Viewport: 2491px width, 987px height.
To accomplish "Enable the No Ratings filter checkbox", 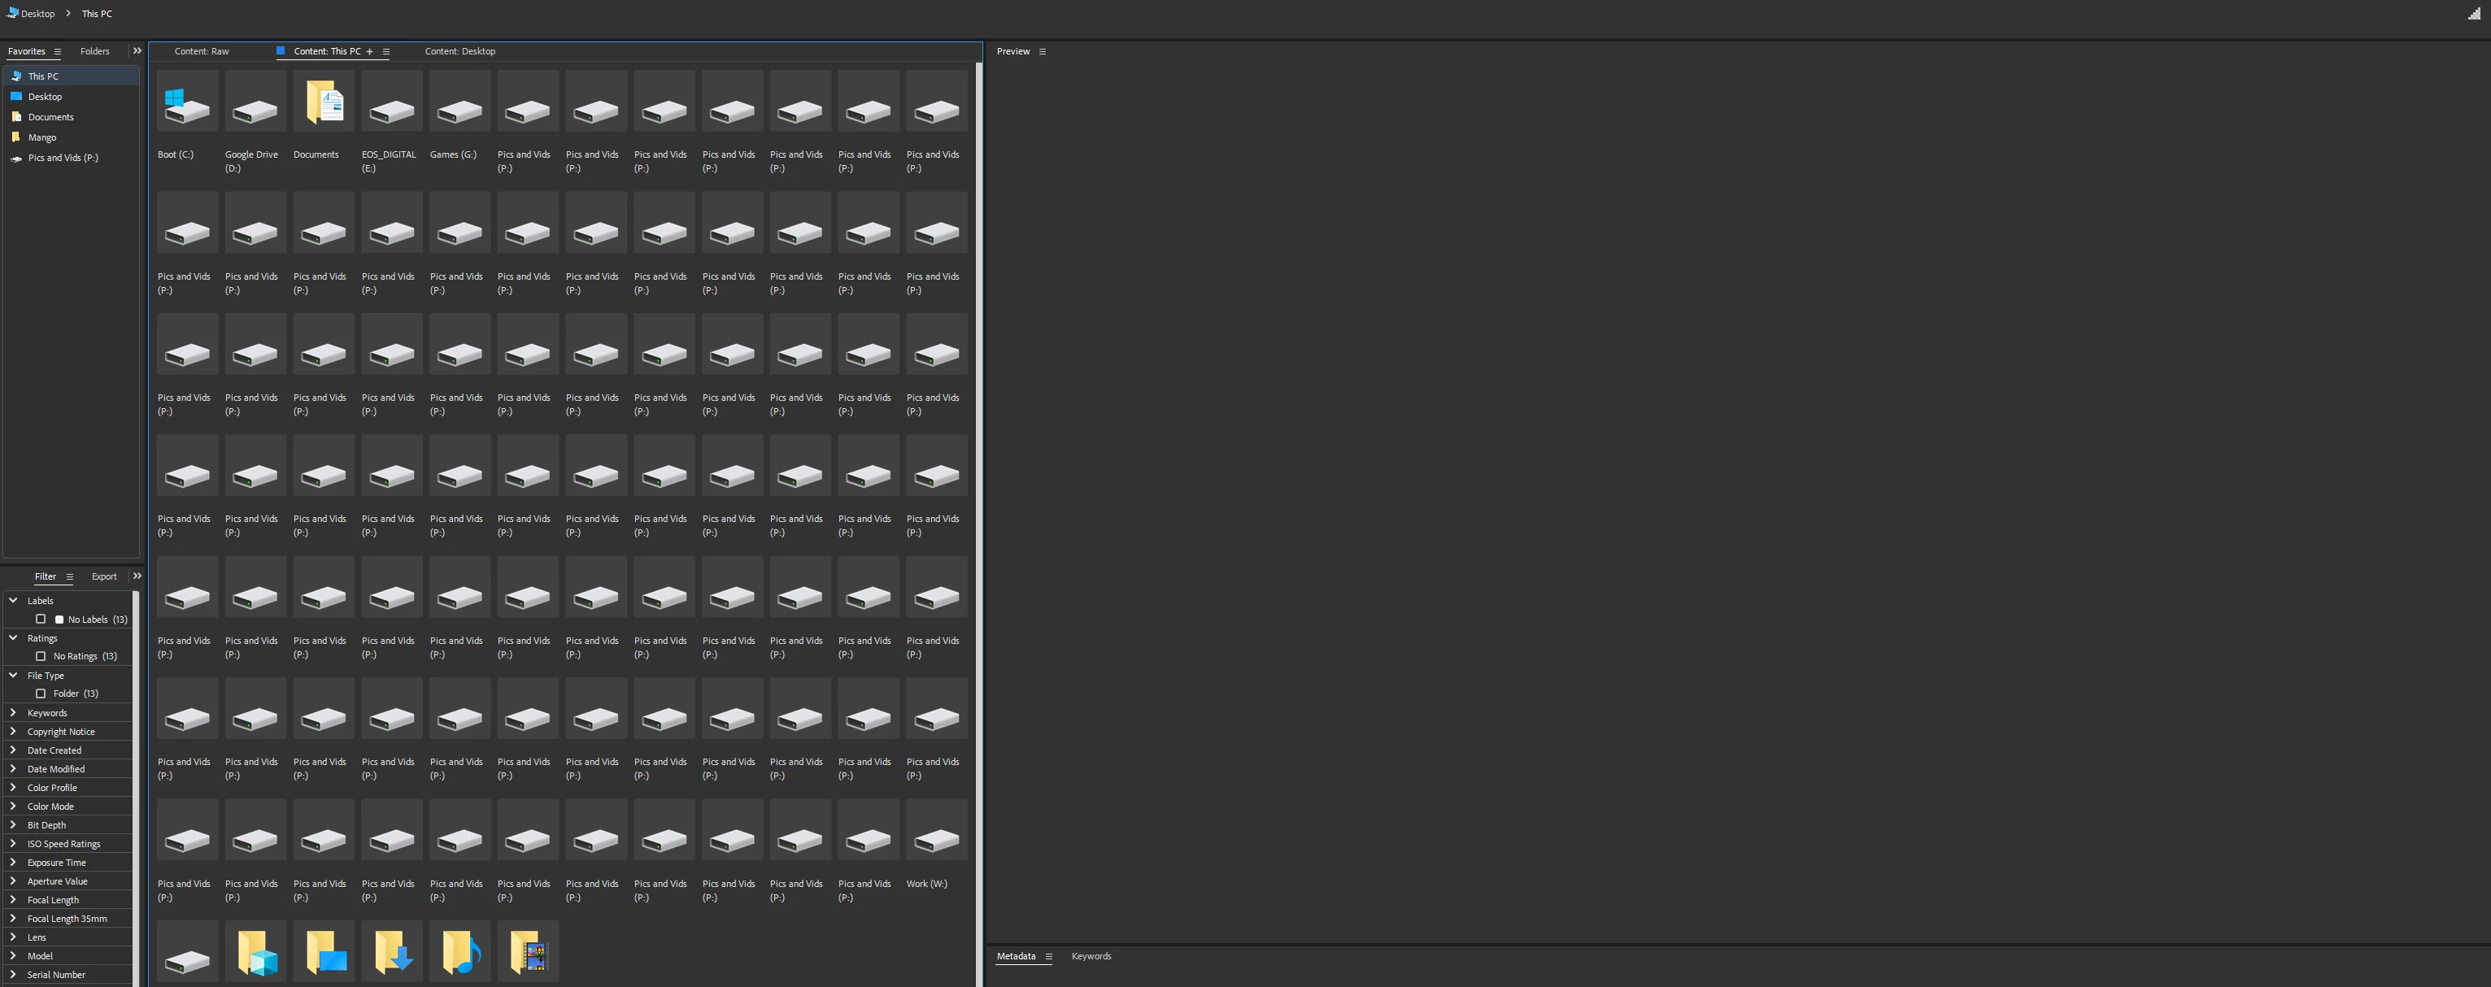I will pyautogui.click(x=41, y=656).
